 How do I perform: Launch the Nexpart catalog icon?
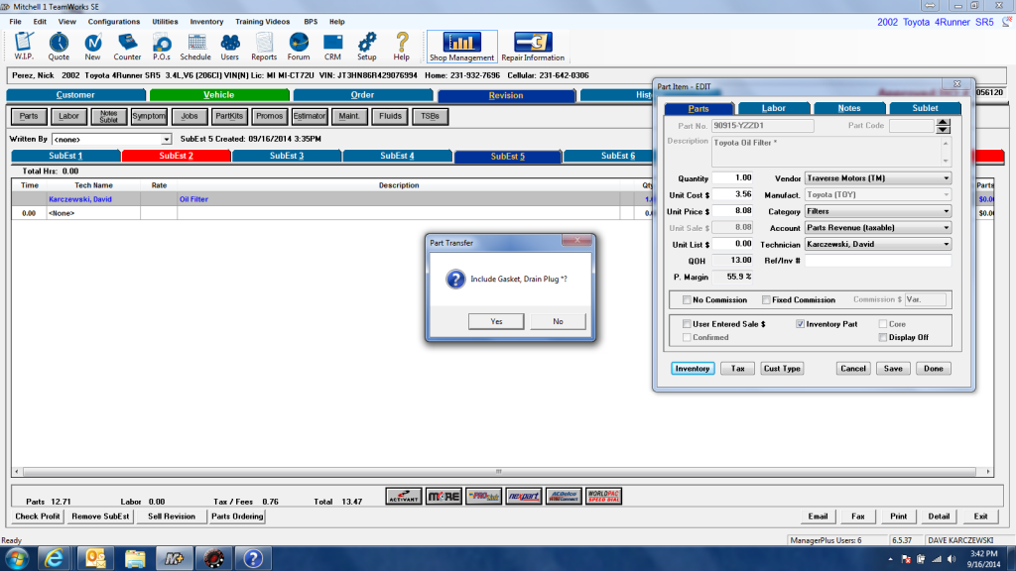pyautogui.click(x=524, y=497)
